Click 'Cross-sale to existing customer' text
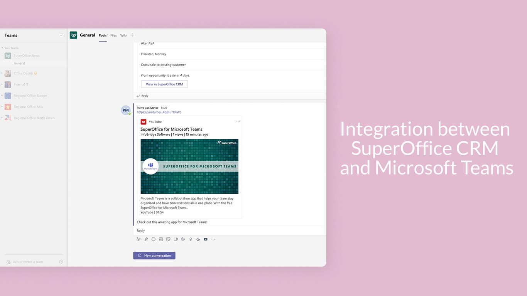Screen dimensions: 527x296 (164, 65)
